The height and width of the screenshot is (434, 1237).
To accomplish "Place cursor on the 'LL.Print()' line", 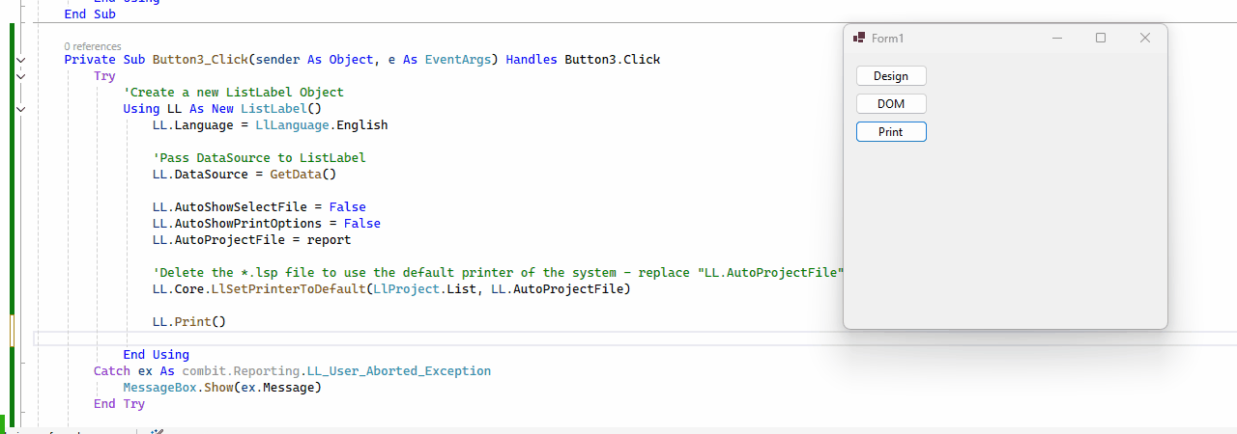I will 188,321.
